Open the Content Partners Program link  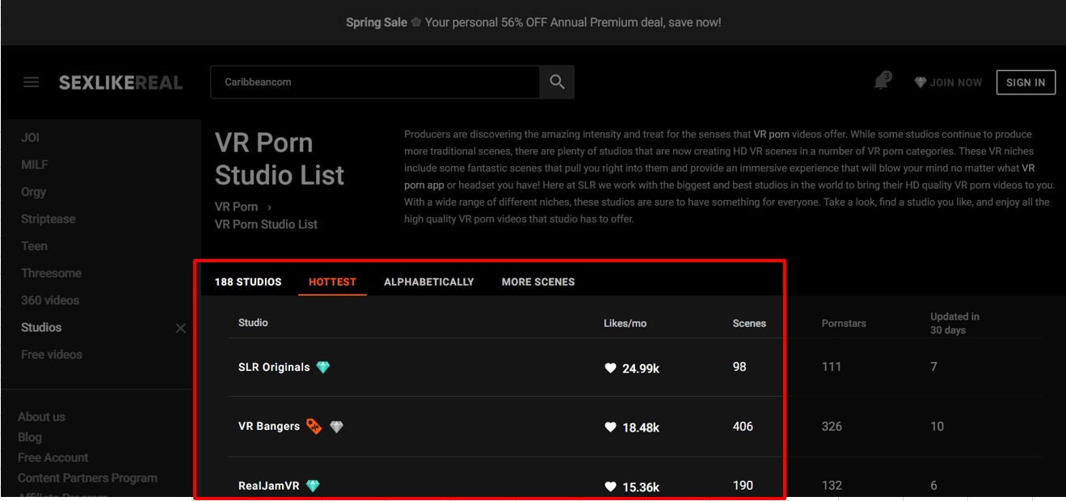87,478
